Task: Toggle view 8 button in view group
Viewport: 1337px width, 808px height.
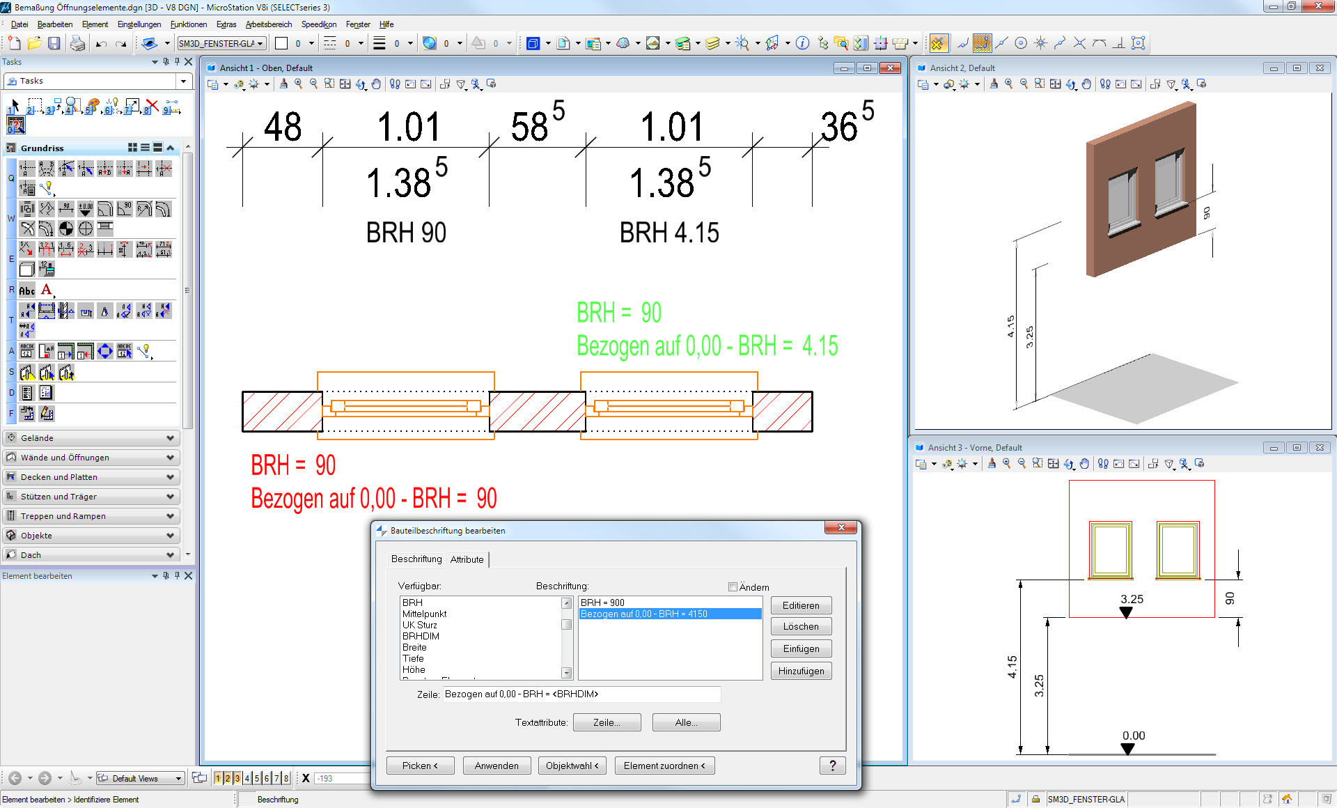Action: coord(286,778)
